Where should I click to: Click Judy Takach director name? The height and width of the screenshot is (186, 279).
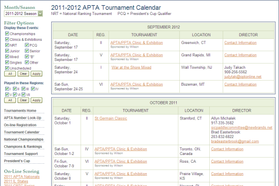tap(235, 67)
